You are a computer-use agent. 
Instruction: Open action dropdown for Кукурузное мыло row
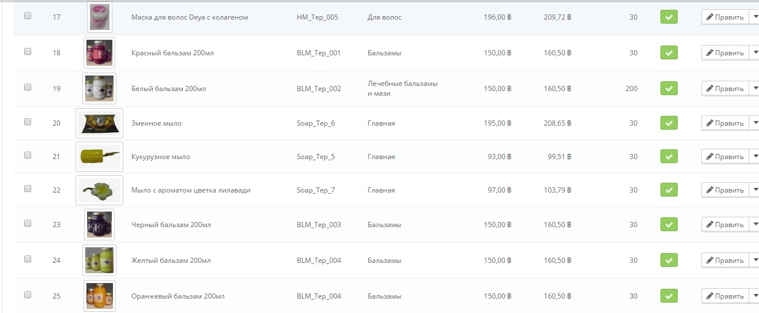tap(754, 157)
